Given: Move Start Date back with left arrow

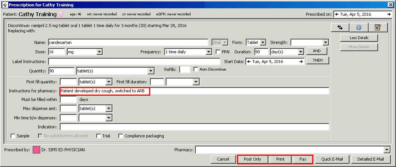Looking at the screenshot, I should click(x=249, y=62).
